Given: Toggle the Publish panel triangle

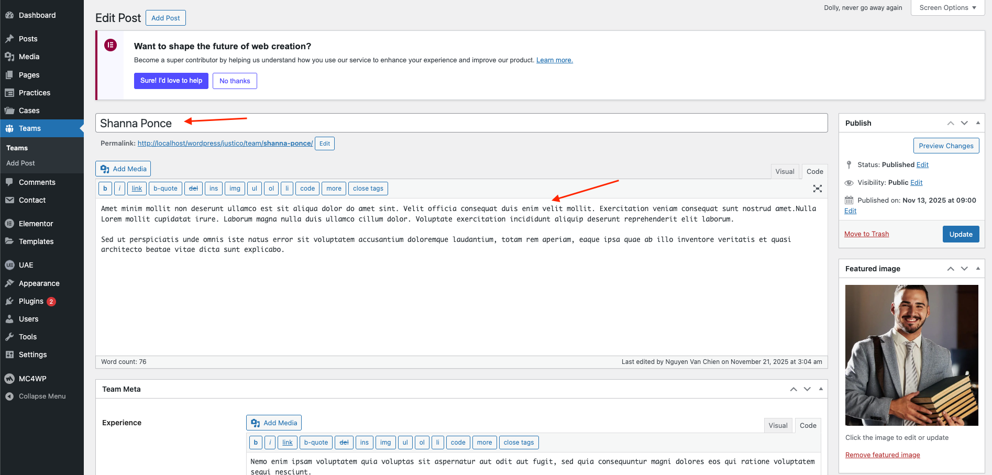Looking at the screenshot, I should click(x=978, y=123).
